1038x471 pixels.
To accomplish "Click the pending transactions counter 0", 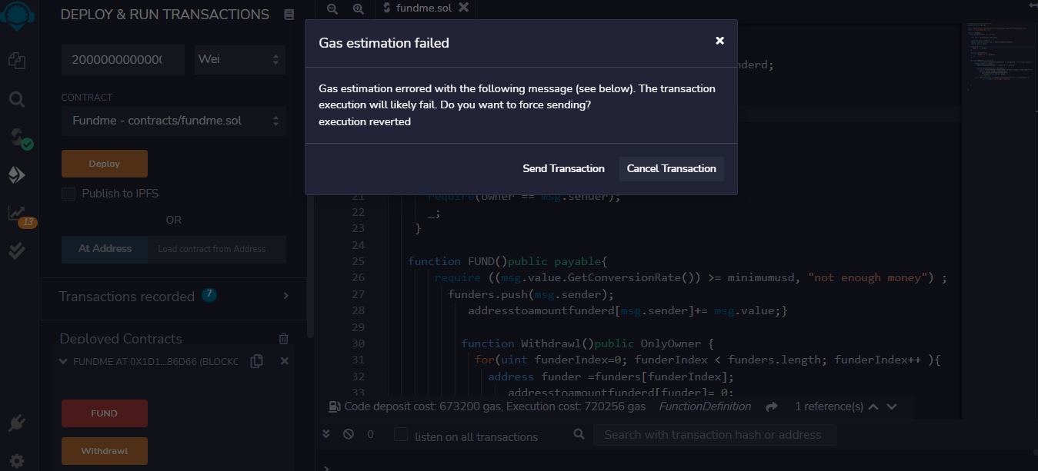I will tap(370, 435).
